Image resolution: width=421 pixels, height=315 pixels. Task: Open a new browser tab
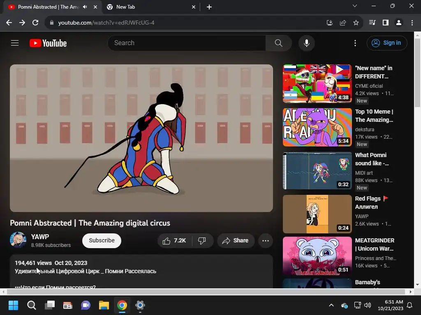(x=209, y=7)
